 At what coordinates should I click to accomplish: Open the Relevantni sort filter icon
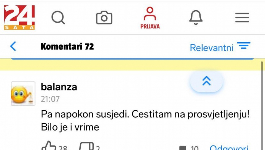pyautogui.click(x=244, y=45)
